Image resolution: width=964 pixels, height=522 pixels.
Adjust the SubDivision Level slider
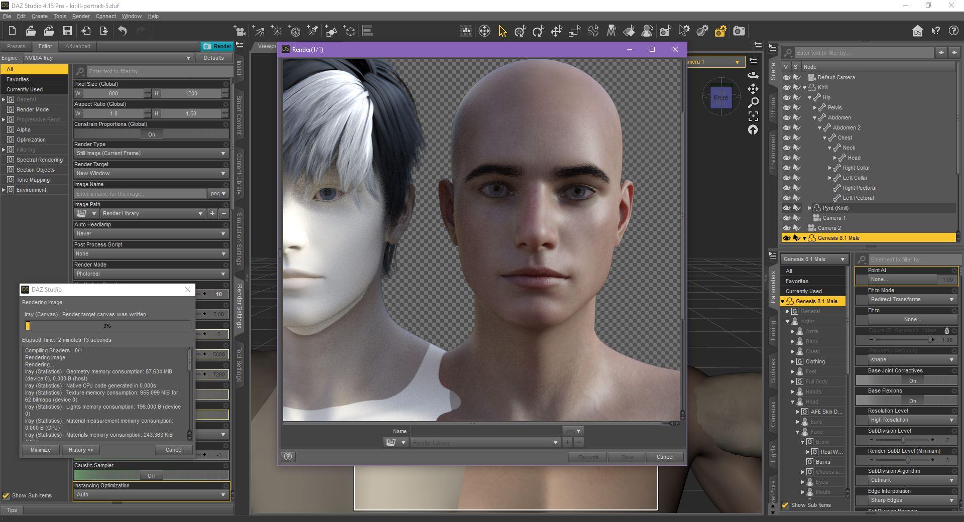coord(902,440)
